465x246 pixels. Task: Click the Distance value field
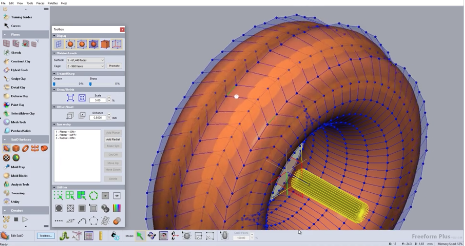click(98, 117)
